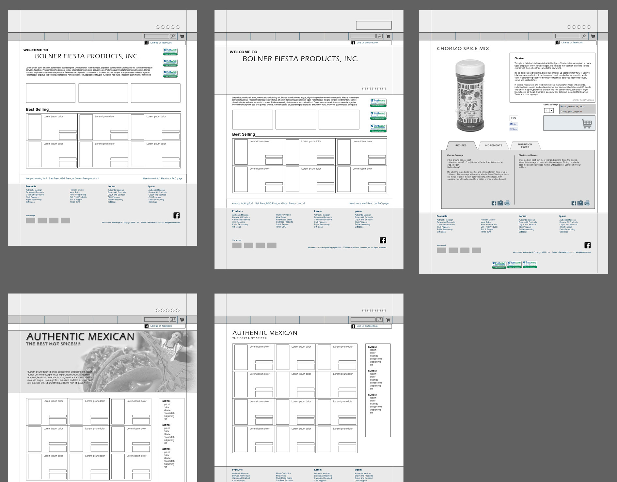Image resolution: width=617 pixels, height=482 pixels.
Task: Click the Salt Free, MSG Free, Gluten Free link on top-left homepage
Action: pos(74,179)
